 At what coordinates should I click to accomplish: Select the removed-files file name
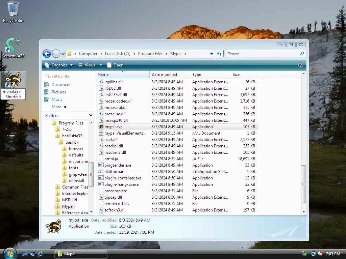(117, 204)
